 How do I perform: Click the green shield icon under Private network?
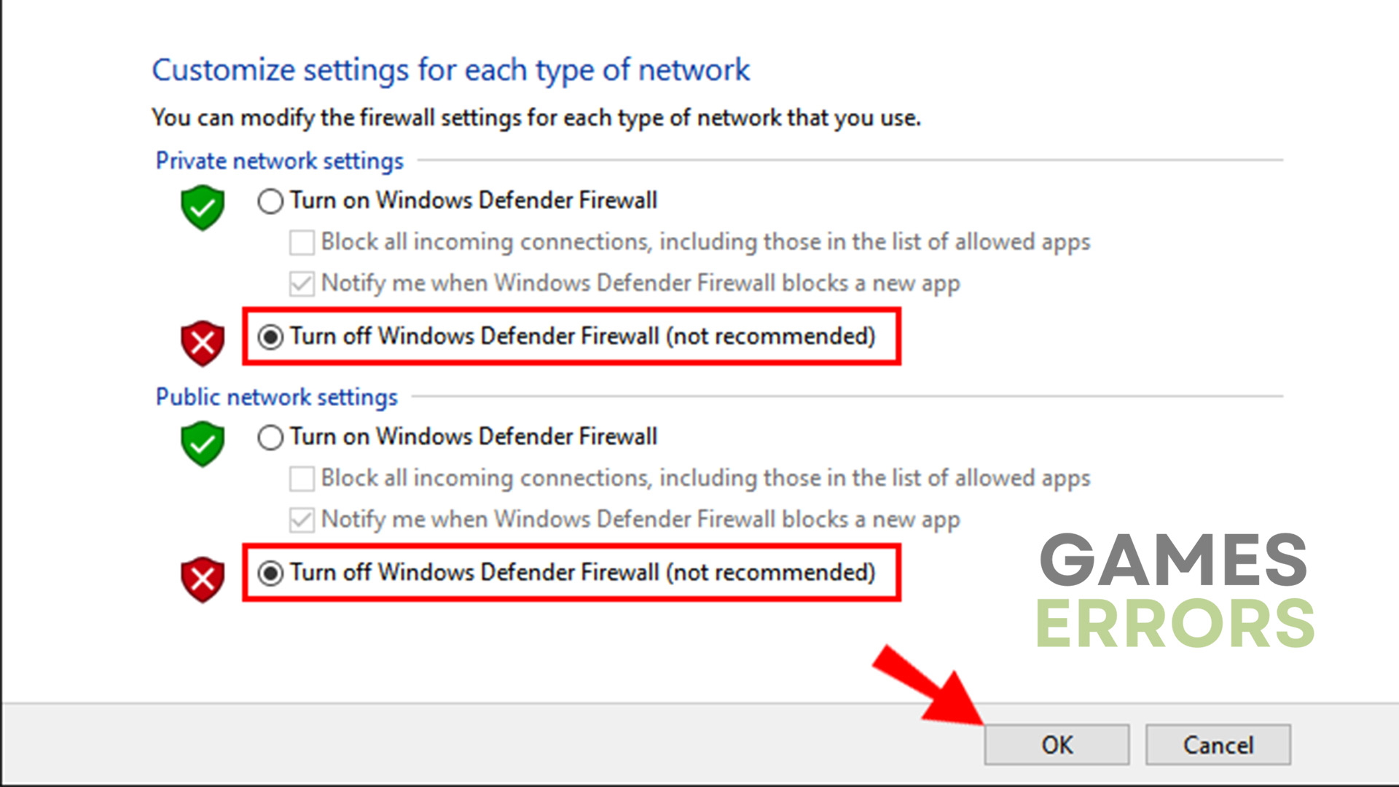pyautogui.click(x=203, y=208)
